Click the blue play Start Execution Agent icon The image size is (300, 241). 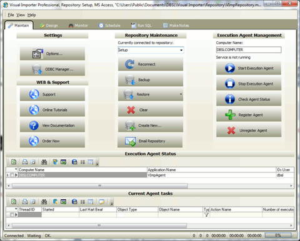(230, 68)
